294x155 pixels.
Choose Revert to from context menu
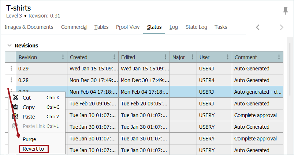[33, 149]
